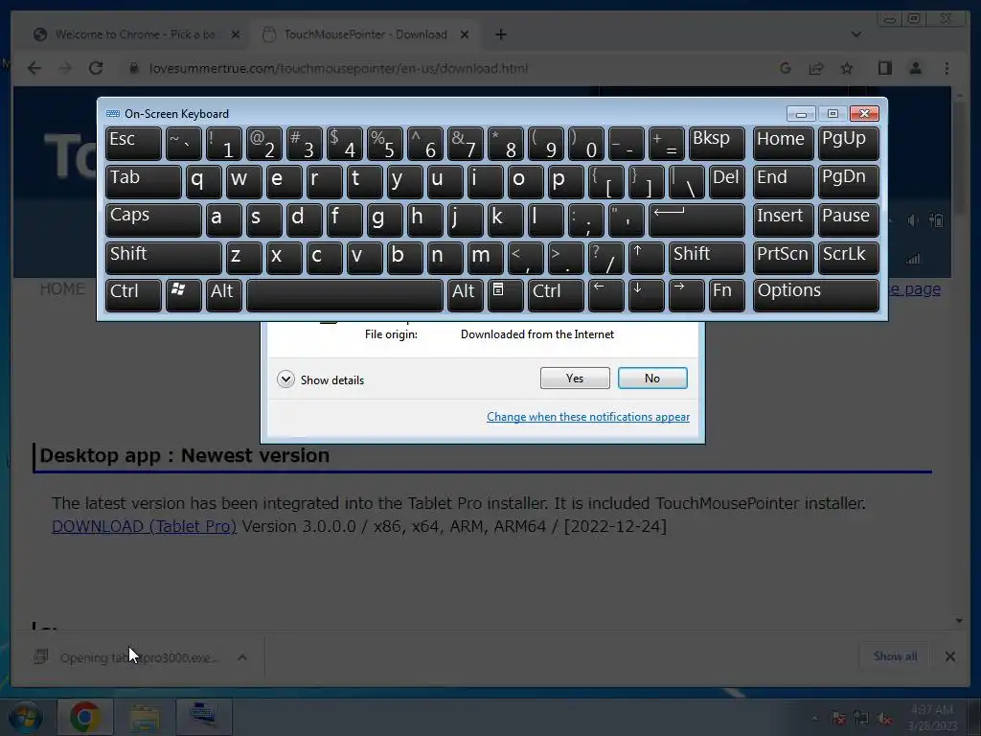The height and width of the screenshot is (736, 981).
Task: Click the down arrow key
Action: coord(647,295)
